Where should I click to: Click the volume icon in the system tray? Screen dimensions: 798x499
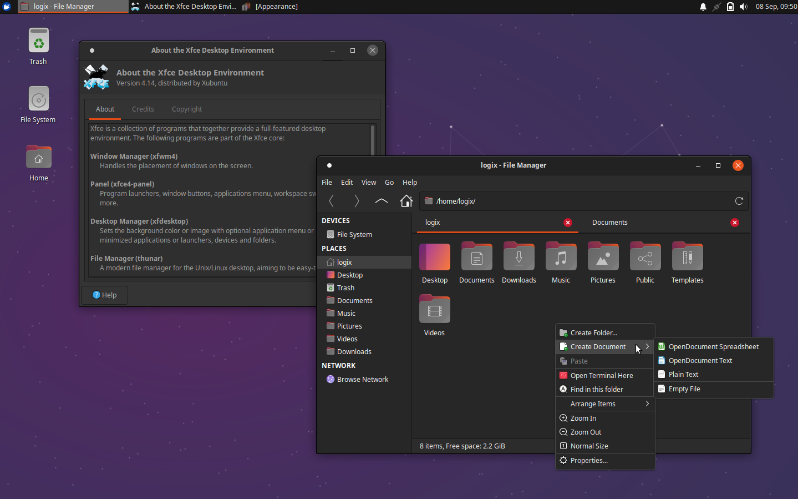coord(744,7)
